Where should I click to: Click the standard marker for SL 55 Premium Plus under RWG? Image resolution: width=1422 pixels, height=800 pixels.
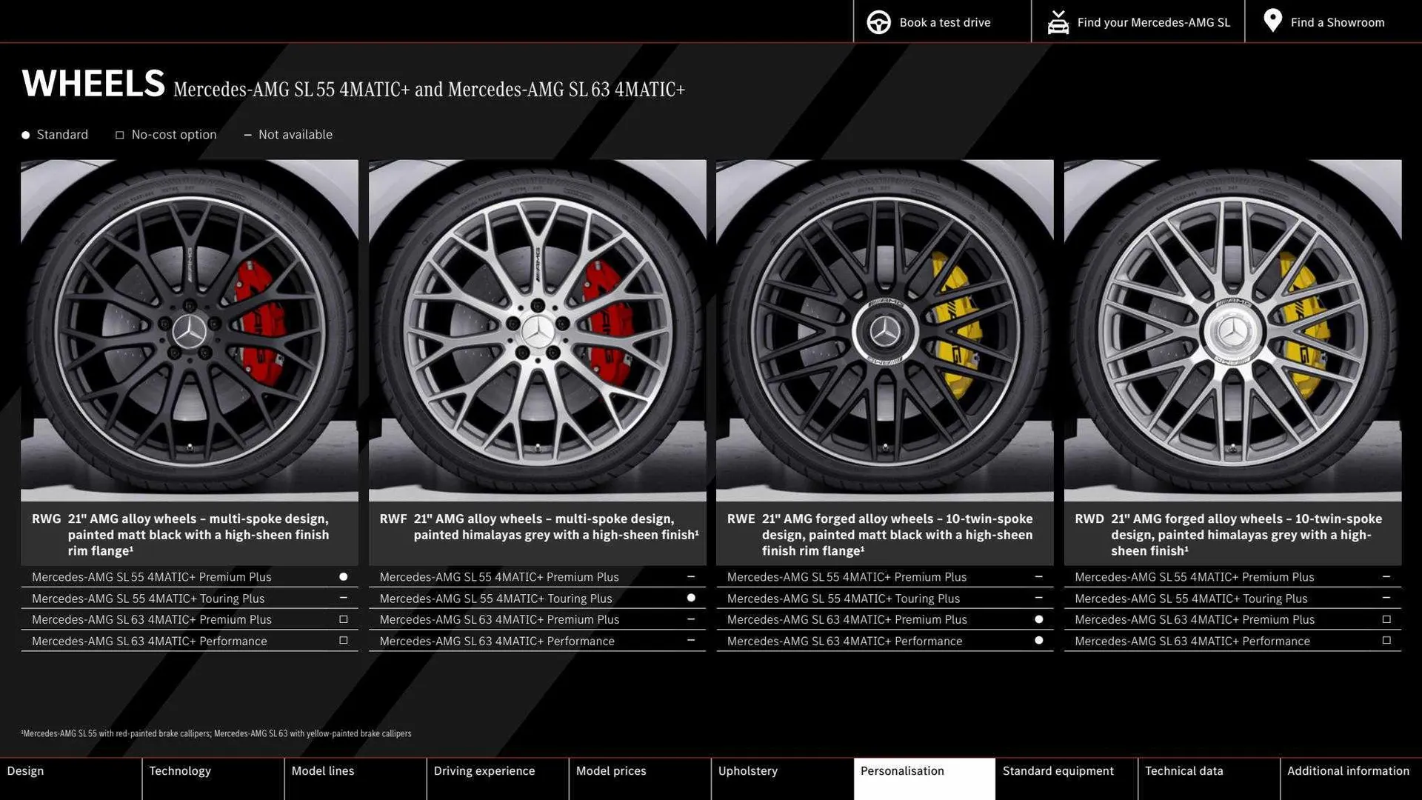coord(343,576)
